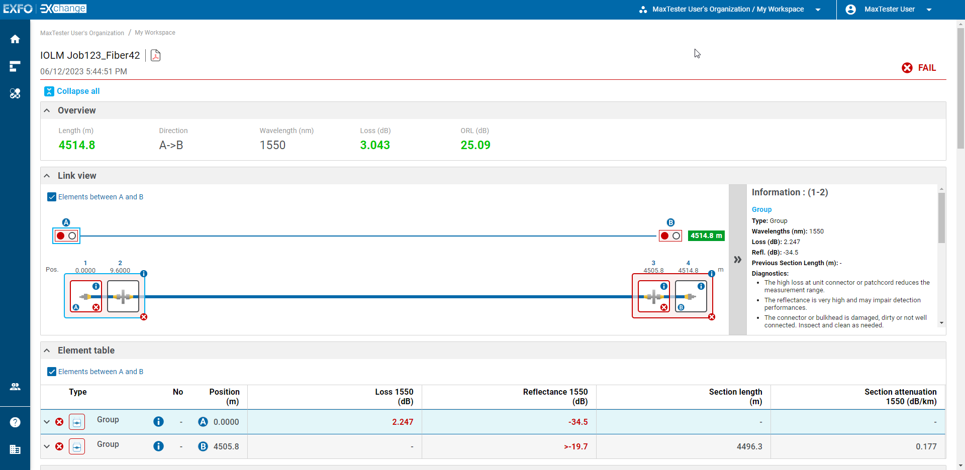
Task: Toggle Elements between A and B in Element table
Action: point(51,372)
